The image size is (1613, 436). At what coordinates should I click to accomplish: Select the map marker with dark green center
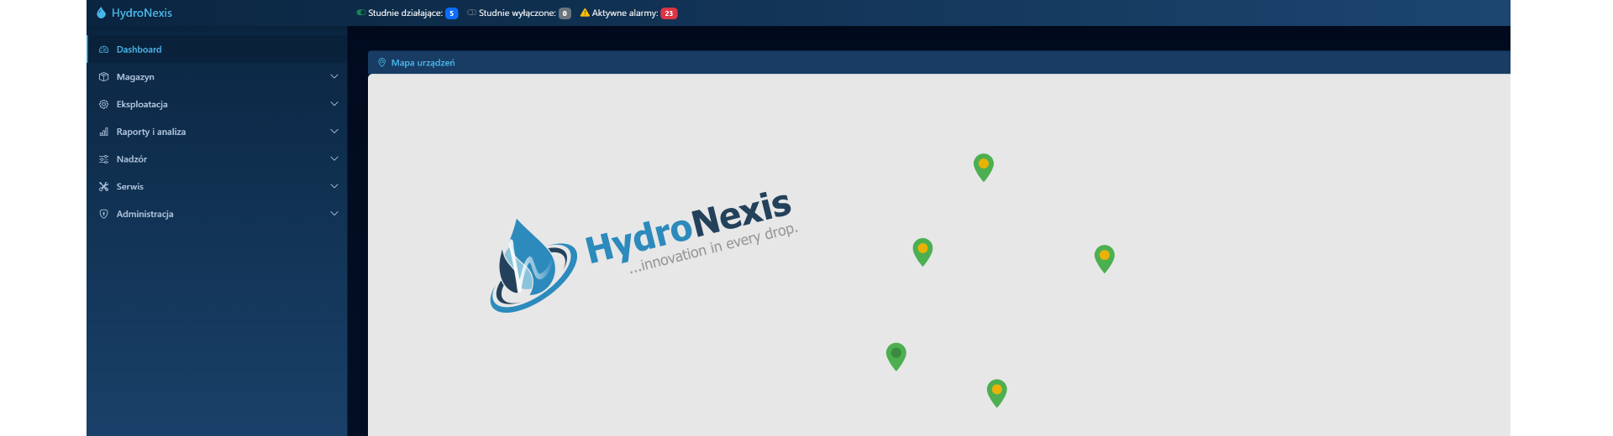(896, 355)
